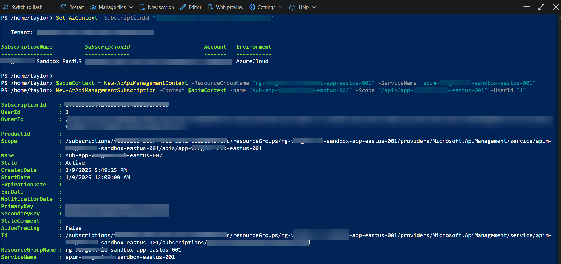
Task: Maximize the Cloud Shell pane
Action: click(541, 7)
